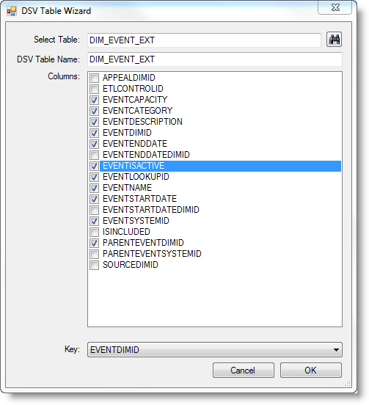Uncheck the EVENTISACTIVE checkbox
Viewport: 369px width, 405px height.
pos(94,166)
